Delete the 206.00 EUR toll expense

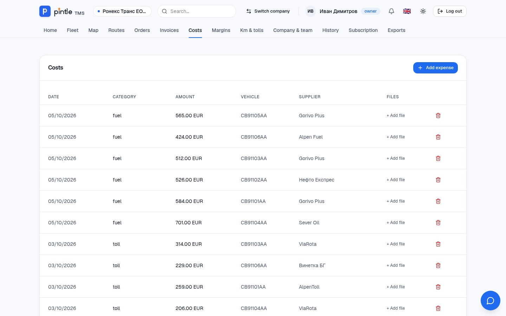[438, 308]
